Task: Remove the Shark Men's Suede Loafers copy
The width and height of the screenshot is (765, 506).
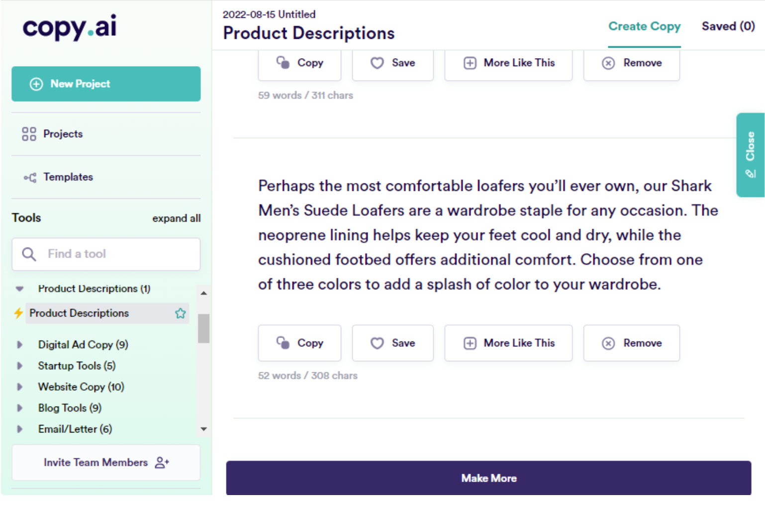Action: [x=631, y=343]
